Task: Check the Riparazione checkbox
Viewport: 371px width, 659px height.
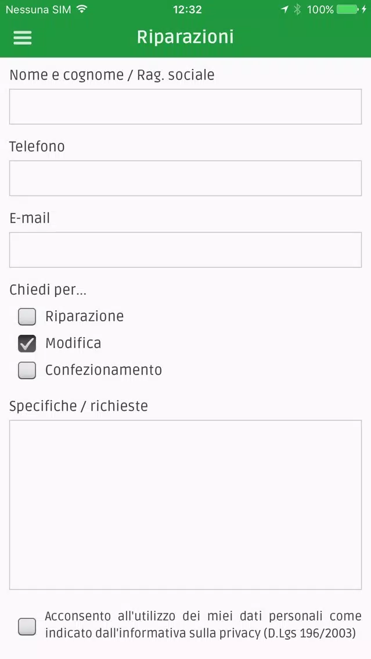Action: (27, 317)
